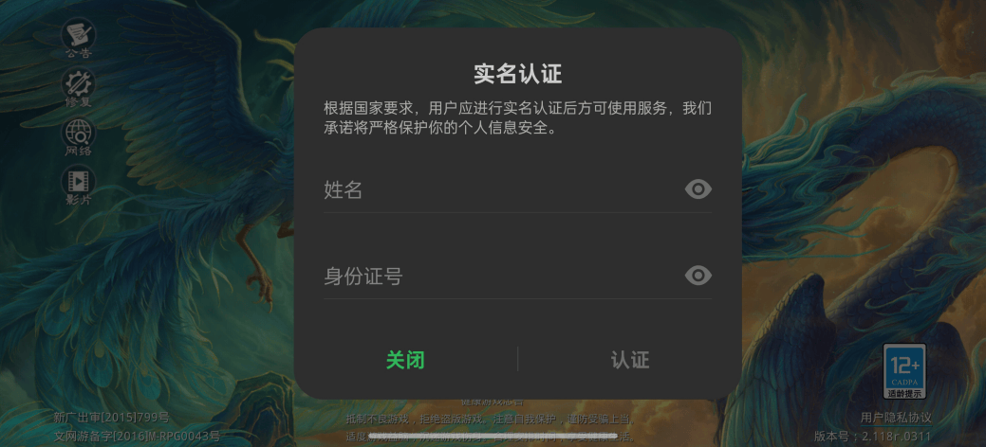Screen dimensions: 986x447
Task: Tap the 实名认证 dialog title
Action: coord(517,74)
